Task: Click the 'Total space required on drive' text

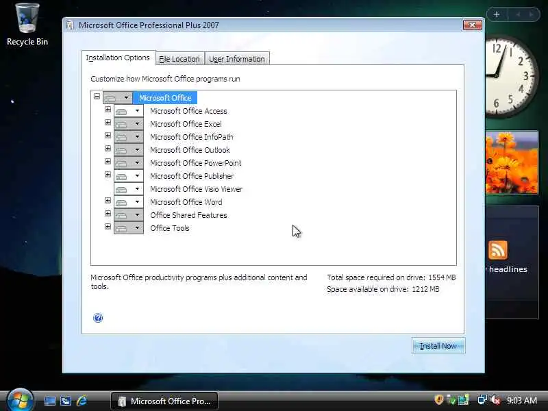Action: pos(391,277)
